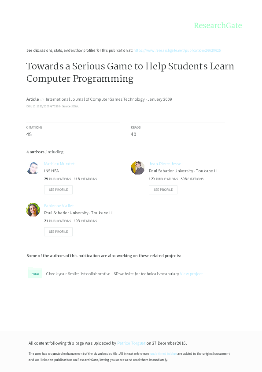Click the Patrice Torguet uploader link
The width and height of the screenshot is (262, 372).
(132, 343)
